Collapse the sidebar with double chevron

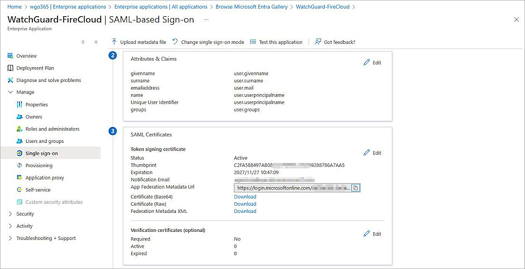(x=96, y=42)
